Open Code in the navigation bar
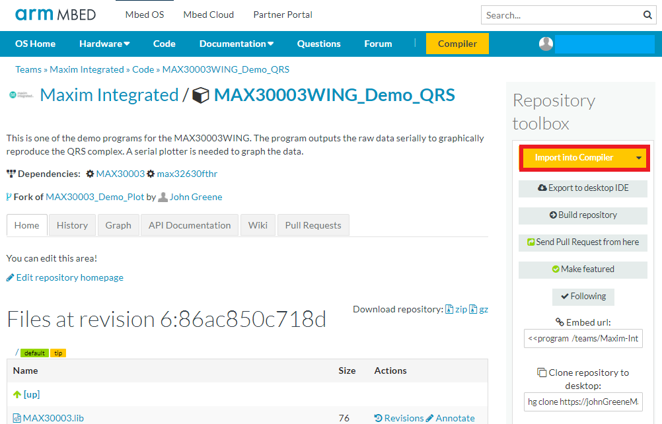 tap(165, 44)
